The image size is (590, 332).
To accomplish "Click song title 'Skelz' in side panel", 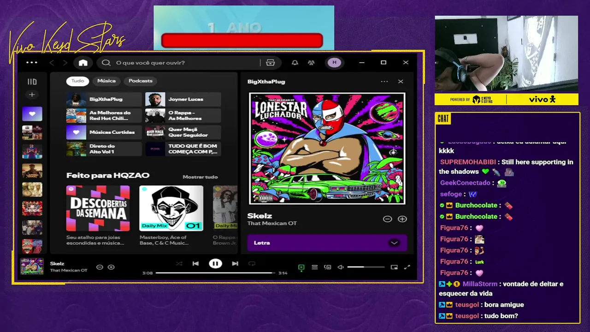I will click(260, 216).
